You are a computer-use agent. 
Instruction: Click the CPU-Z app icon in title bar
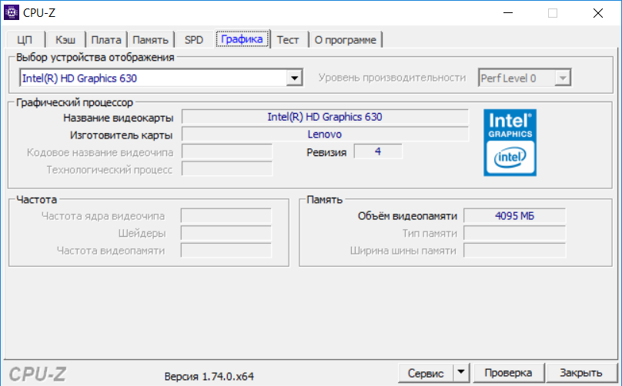coord(11,12)
